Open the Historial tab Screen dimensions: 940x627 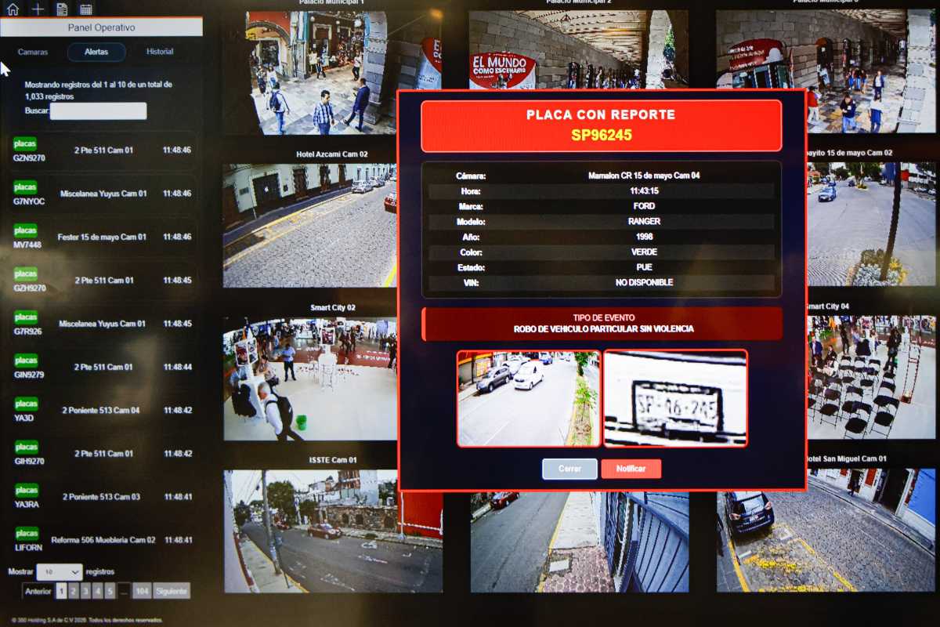[160, 52]
